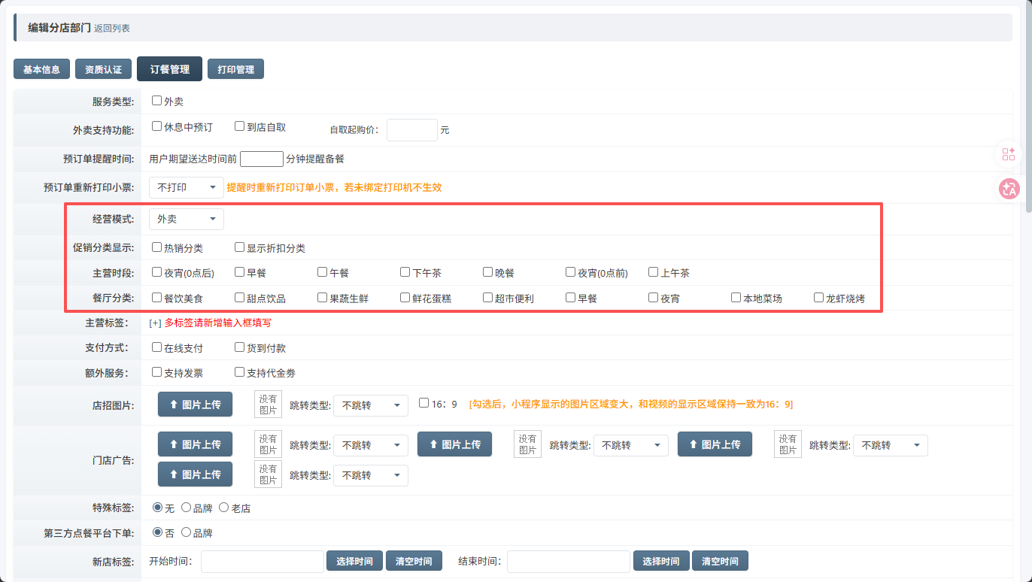Open 跳转类型 dropdown in 店招图片 row
This screenshot has width=1032, height=582.
pyautogui.click(x=370, y=406)
